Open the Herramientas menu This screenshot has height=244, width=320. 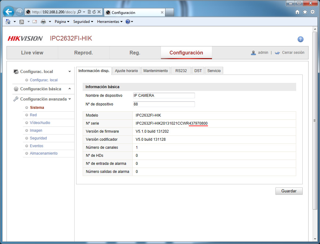110,22
